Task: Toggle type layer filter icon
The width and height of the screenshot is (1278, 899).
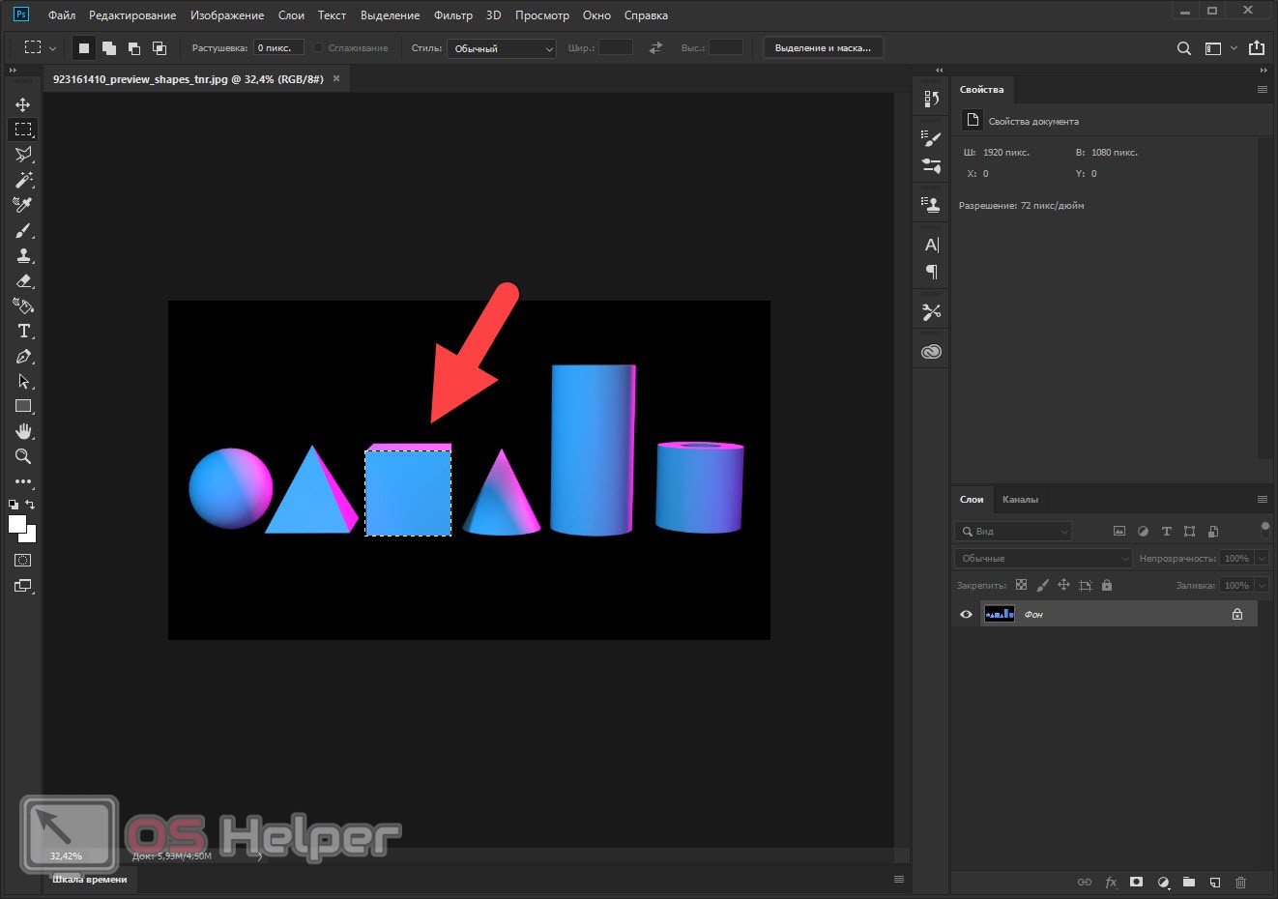Action: pos(1166,531)
